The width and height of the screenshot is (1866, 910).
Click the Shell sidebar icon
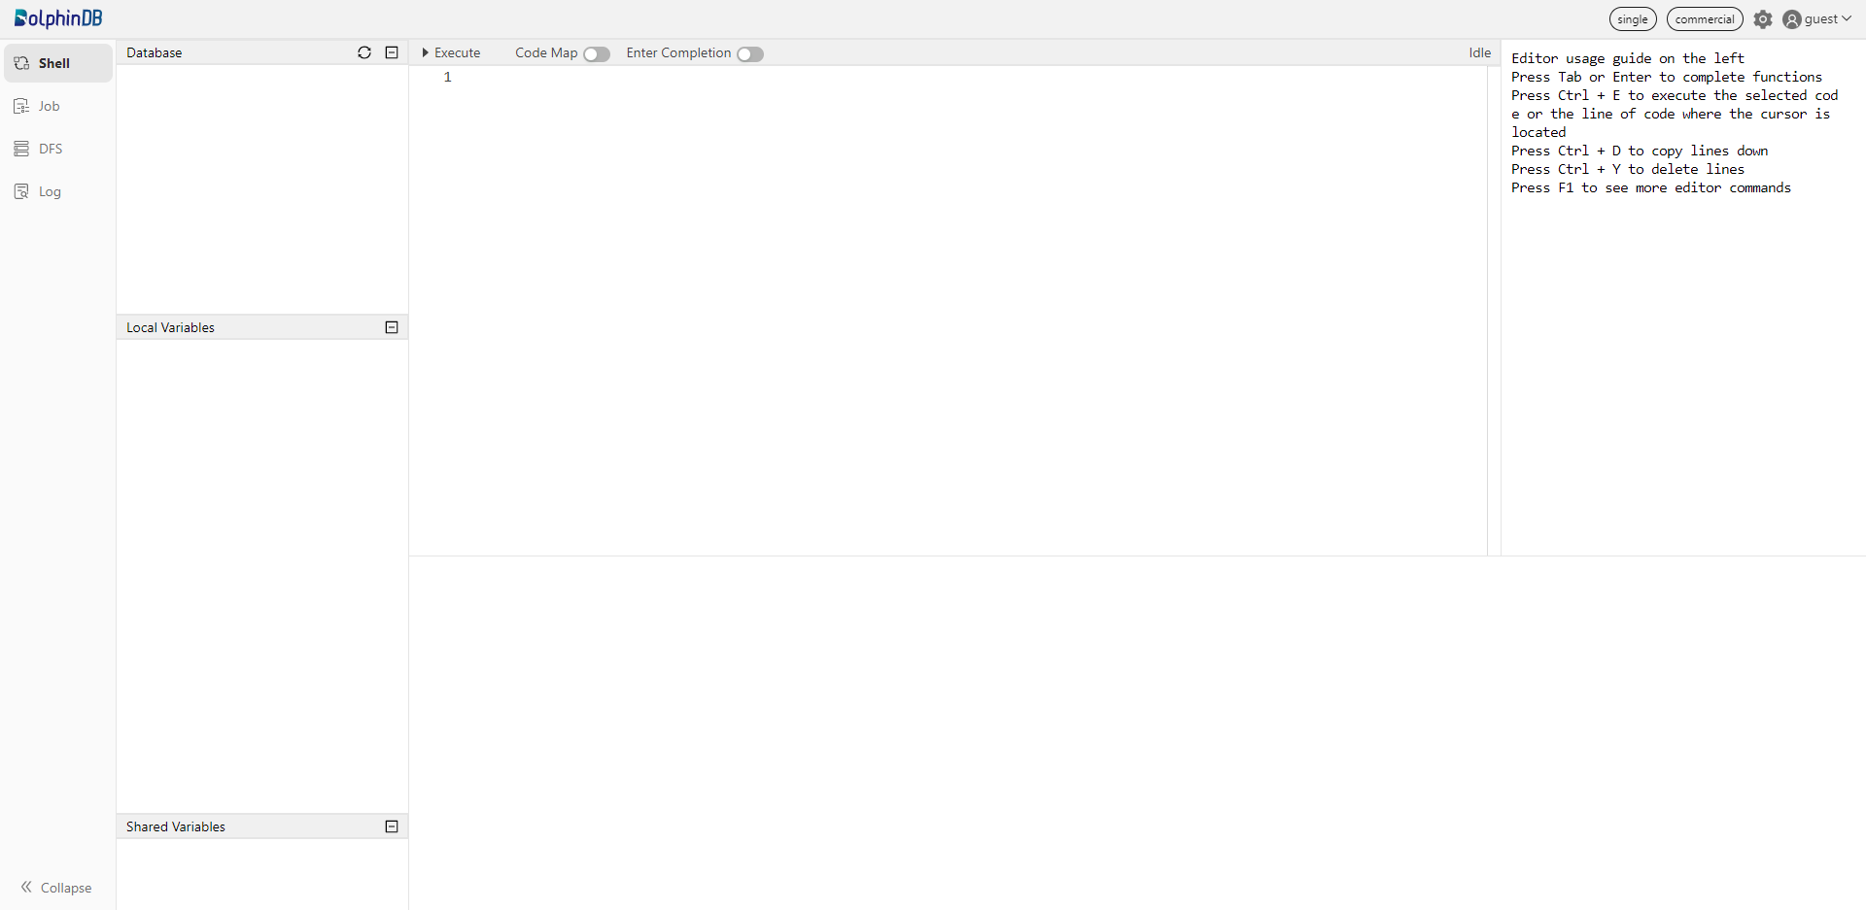tap(21, 63)
